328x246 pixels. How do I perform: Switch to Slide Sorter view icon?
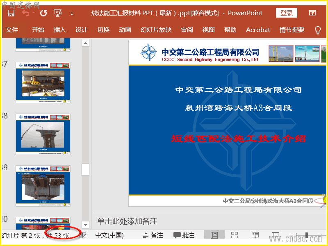pyautogui.click(x=235, y=235)
